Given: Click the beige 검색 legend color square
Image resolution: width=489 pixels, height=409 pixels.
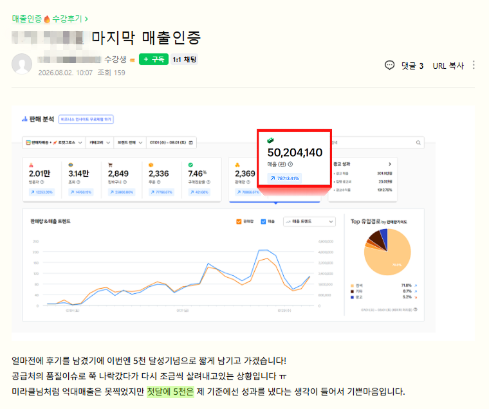Looking at the screenshot, I should 352,286.
